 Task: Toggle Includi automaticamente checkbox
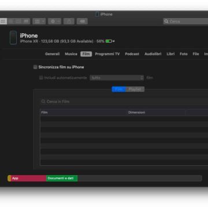(41, 77)
